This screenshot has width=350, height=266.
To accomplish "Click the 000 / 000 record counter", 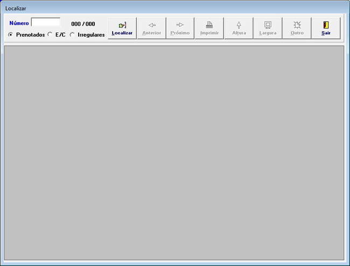I will pyautogui.click(x=83, y=24).
